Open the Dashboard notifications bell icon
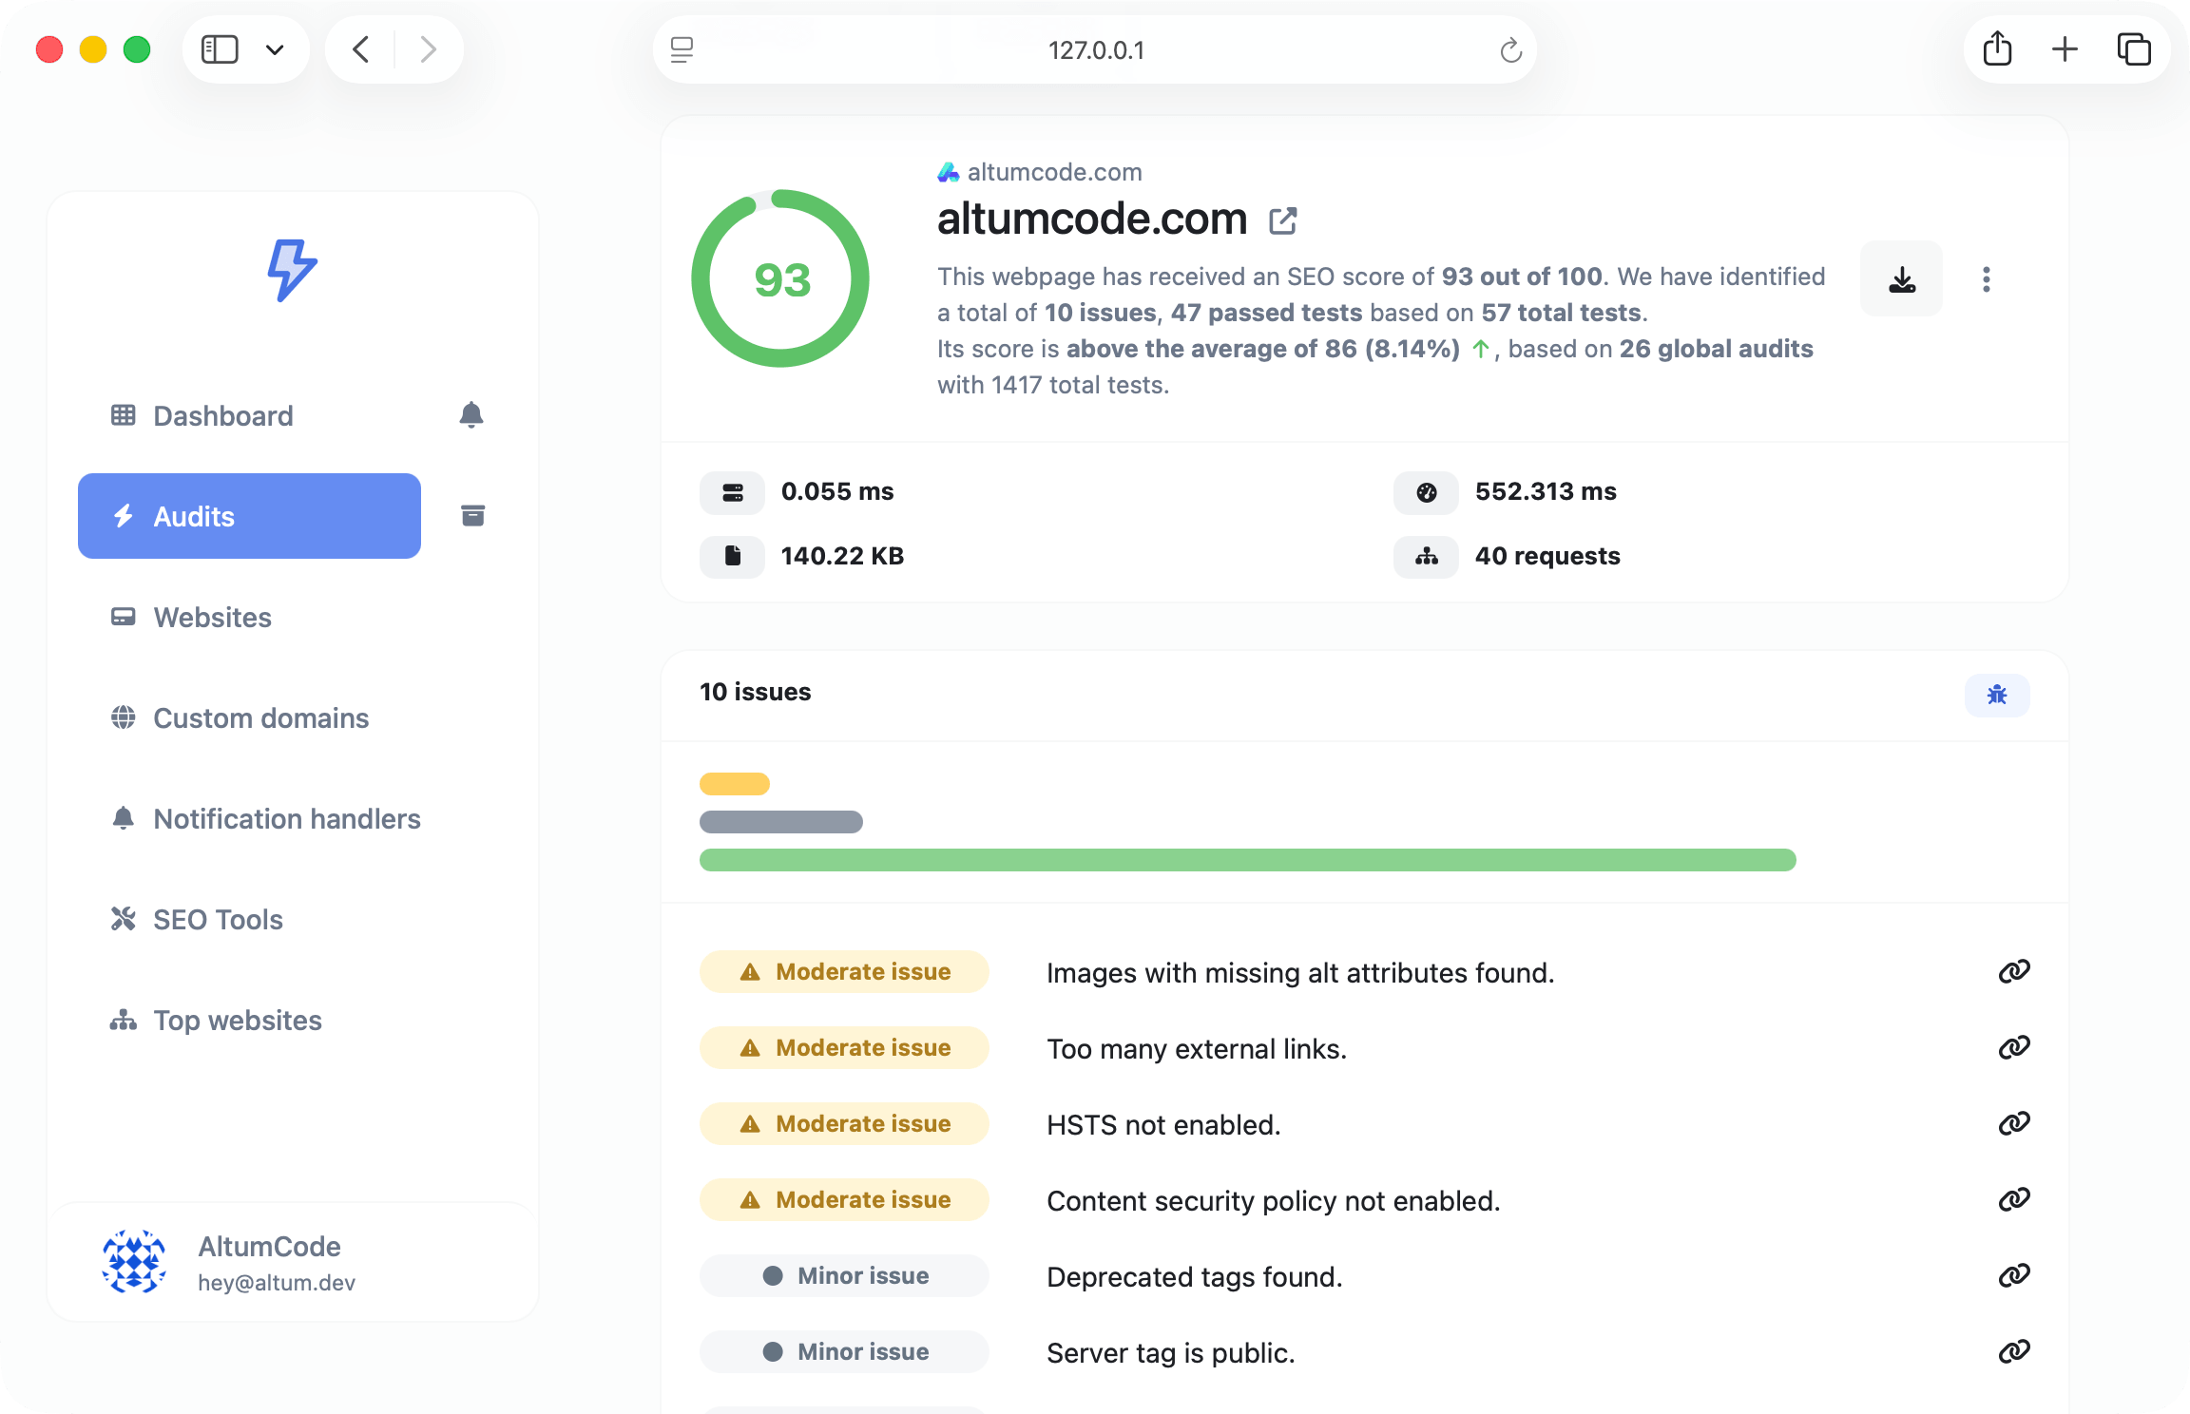2190x1414 pixels. pyautogui.click(x=471, y=415)
